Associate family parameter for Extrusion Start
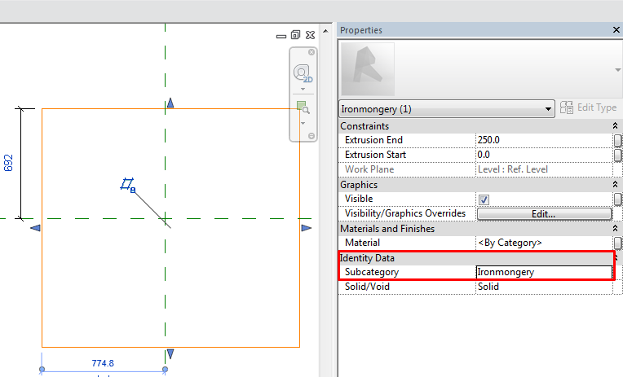The image size is (623, 377). pyautogui.click(x=617, y=156)
